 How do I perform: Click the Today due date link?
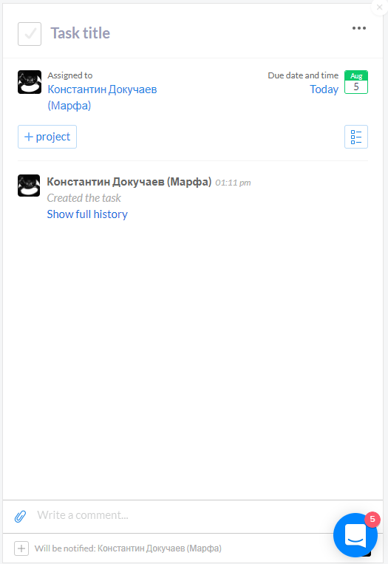324,89
